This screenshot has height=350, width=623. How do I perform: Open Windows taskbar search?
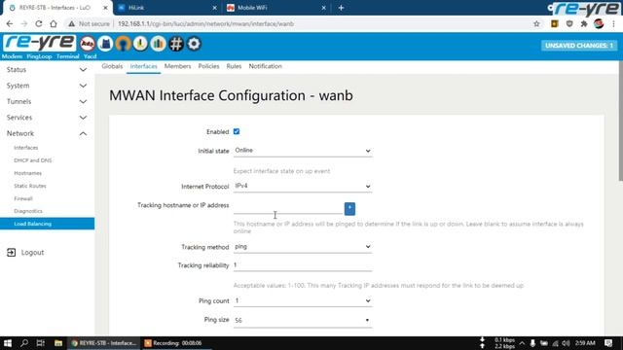tap(24, 343)
